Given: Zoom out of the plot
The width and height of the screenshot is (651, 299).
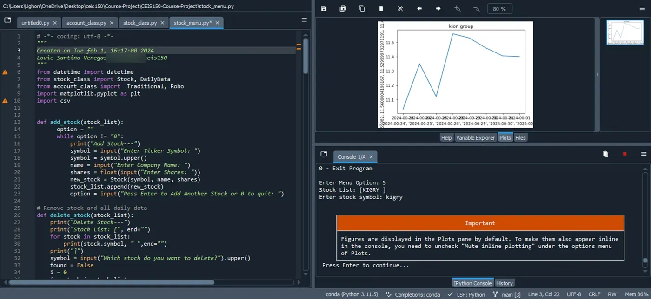Looking at the screenshot, I should click(x=476, y=9).
